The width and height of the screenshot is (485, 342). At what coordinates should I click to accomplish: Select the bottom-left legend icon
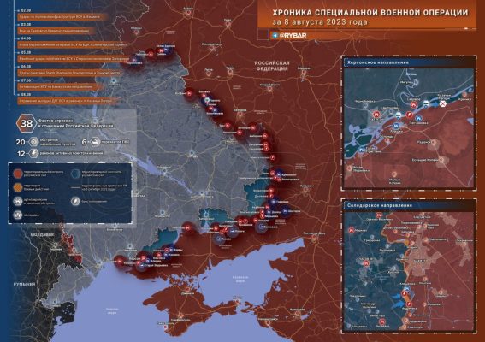click(x=18, y=215)
